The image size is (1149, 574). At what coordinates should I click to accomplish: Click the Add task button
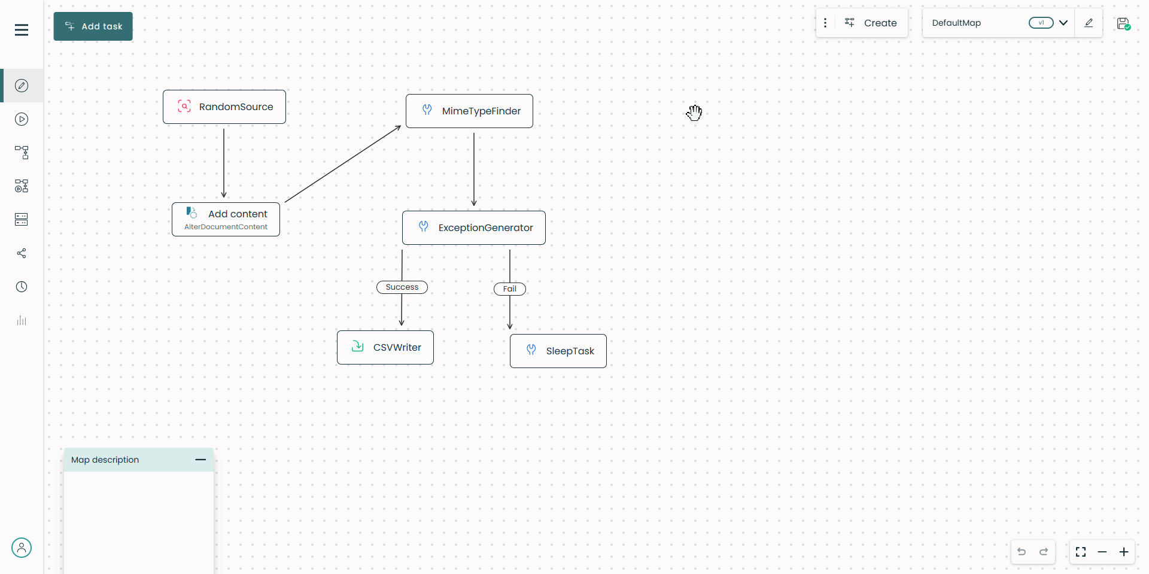[93, 26]
